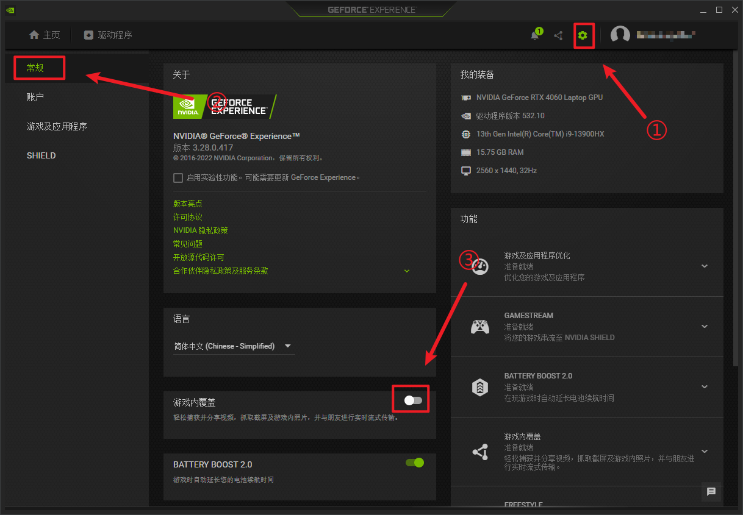The height and width of the screenshot is (515, 743).
Task: Maximize the GeForce Experience window
Action: coord(719,10)
